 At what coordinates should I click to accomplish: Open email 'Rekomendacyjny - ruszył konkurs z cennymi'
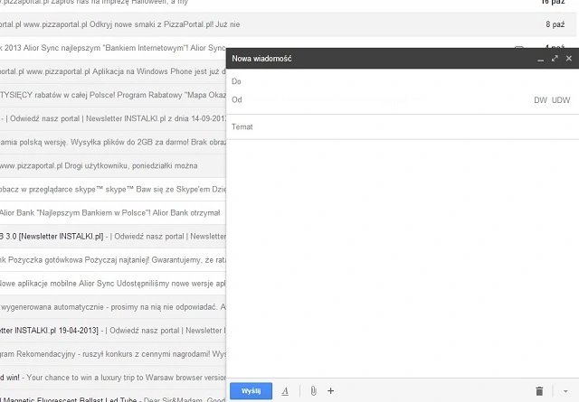click(112, 354)
